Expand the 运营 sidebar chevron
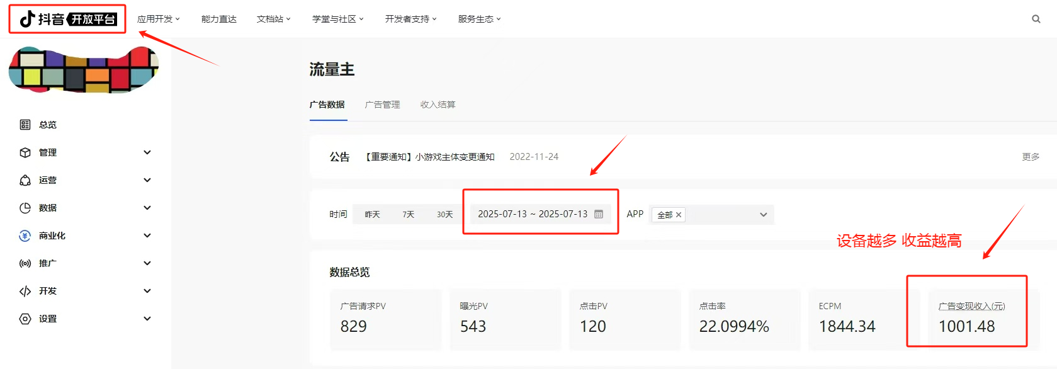 (x=147, y=180)
